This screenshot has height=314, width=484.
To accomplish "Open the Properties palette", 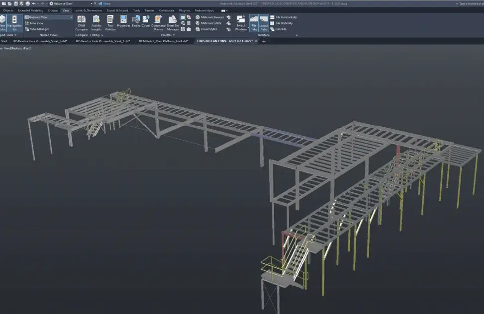I will (123, 21).
